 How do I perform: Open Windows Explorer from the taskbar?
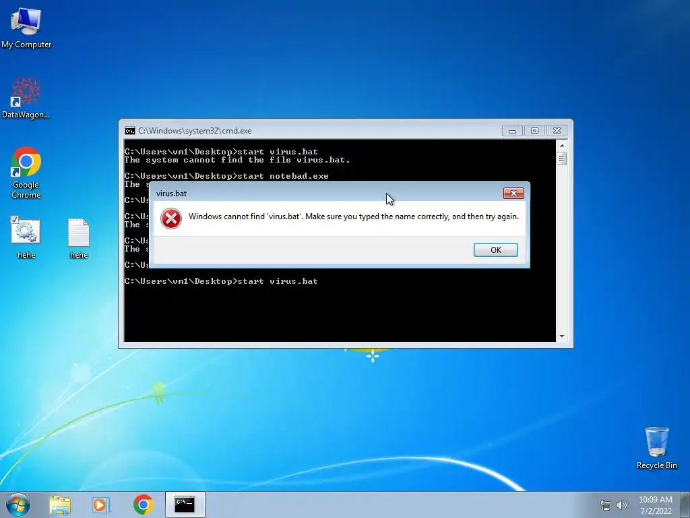[x=60, y=505]
